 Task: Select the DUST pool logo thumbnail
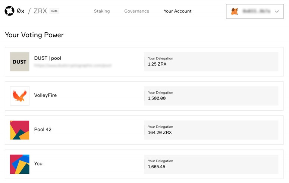(19, 62)
